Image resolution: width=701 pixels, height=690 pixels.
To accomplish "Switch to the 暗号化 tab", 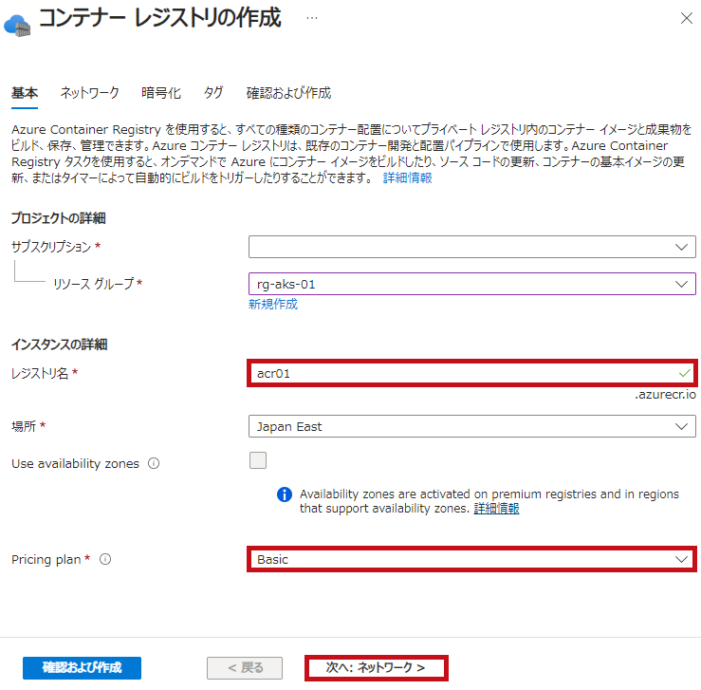I will pyautogui.click(x=161, y=93).
